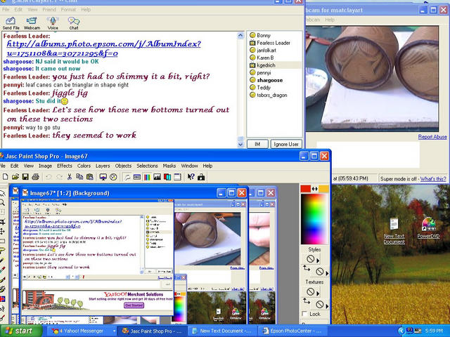The image size is (450, 337).
Task: Swap foreground and background colors arrow
Action: pos(315,189)
